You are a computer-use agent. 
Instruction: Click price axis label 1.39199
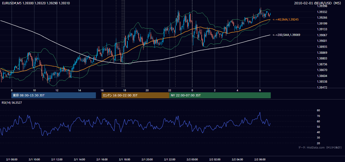pos(322,23)
